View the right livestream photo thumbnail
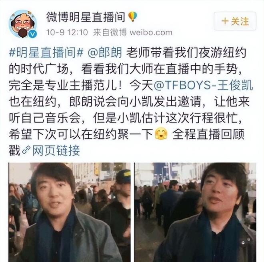264x262 pixels. [x=195, y=212]
